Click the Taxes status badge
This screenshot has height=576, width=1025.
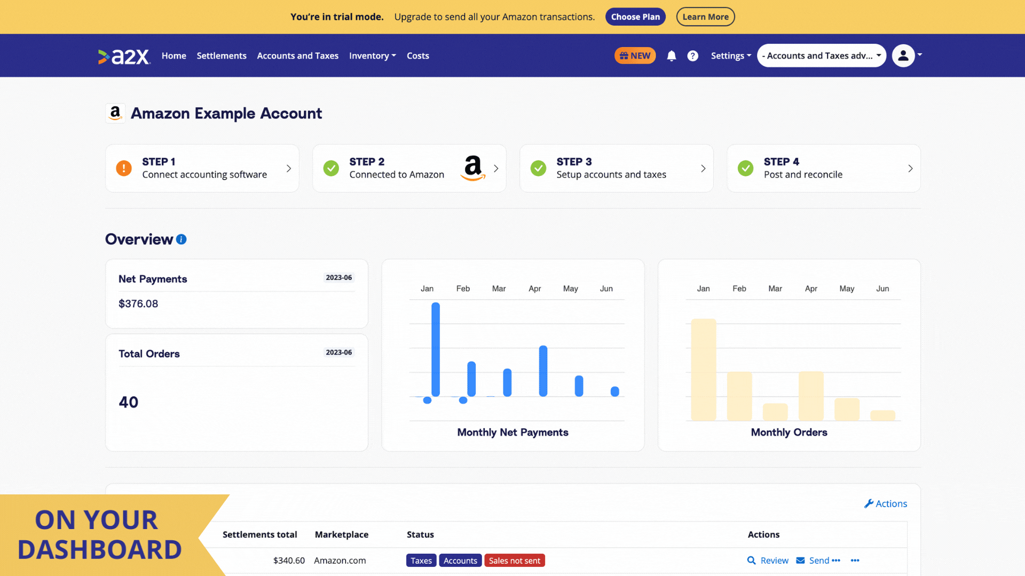coord(421,561)
